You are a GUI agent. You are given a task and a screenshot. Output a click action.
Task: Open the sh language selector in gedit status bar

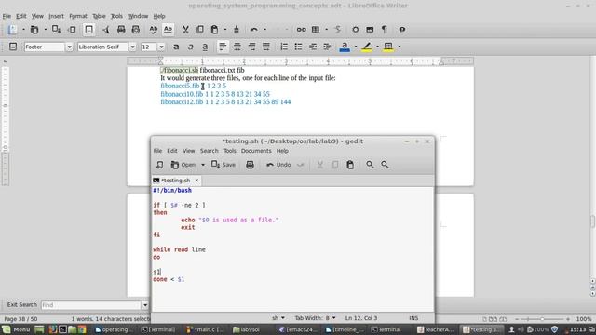pyautogui.click(x=278, y=318)
